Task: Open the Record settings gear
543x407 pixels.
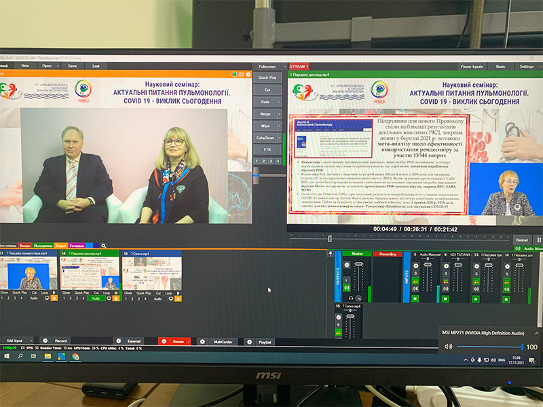Action: (x=45, y=341)
